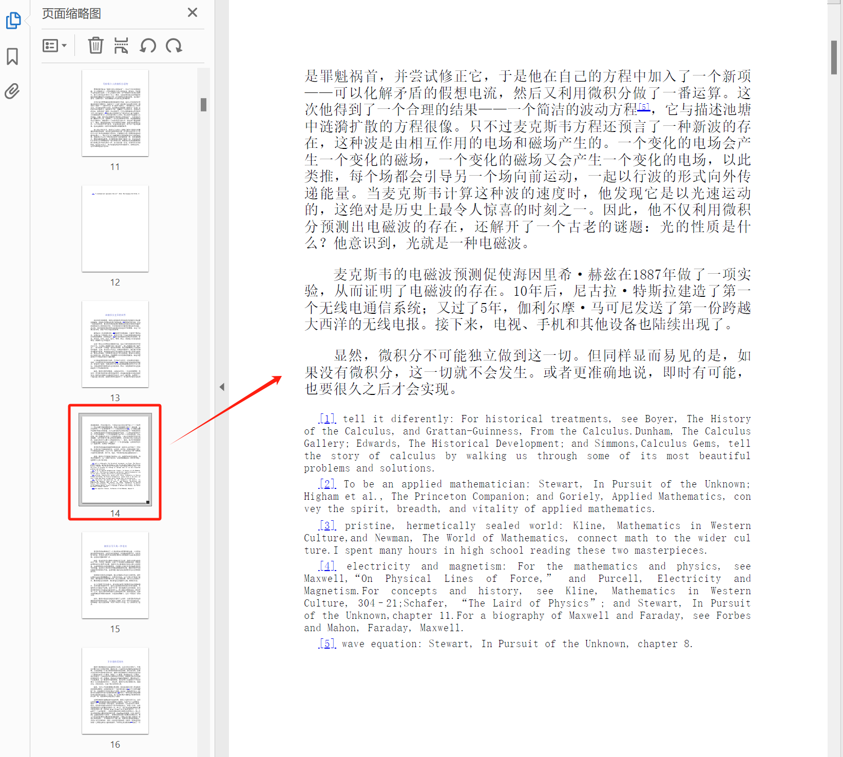Close the 页面缩略图 panel
This screenshot has width=843, height=757.
192,12
